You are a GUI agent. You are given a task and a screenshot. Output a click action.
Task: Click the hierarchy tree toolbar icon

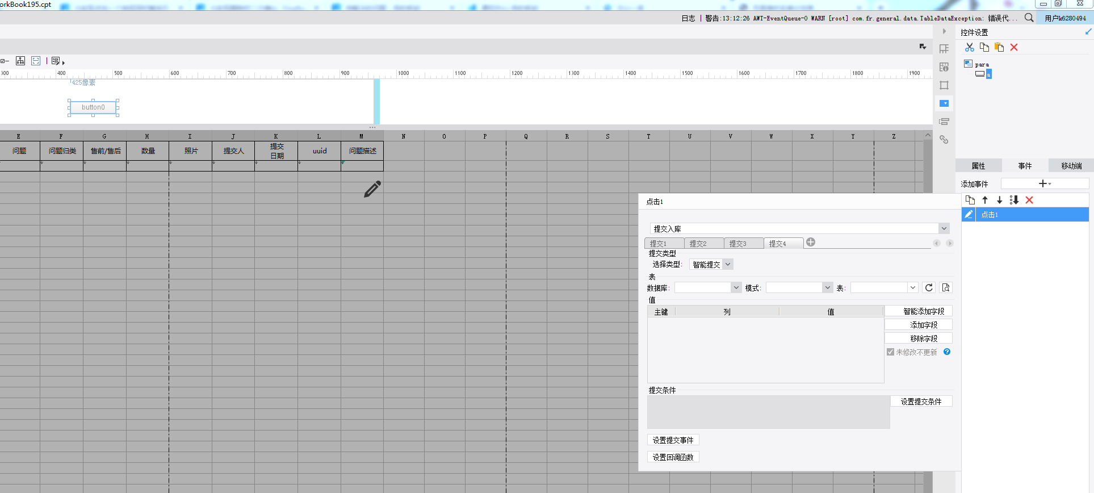20,61
